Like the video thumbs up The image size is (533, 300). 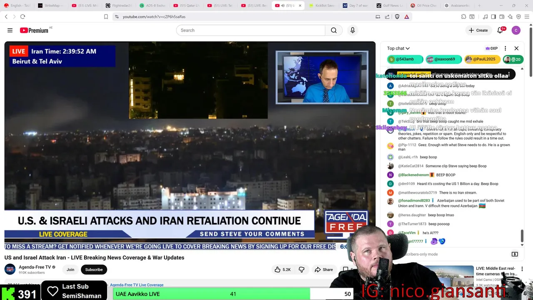[282, 270]
